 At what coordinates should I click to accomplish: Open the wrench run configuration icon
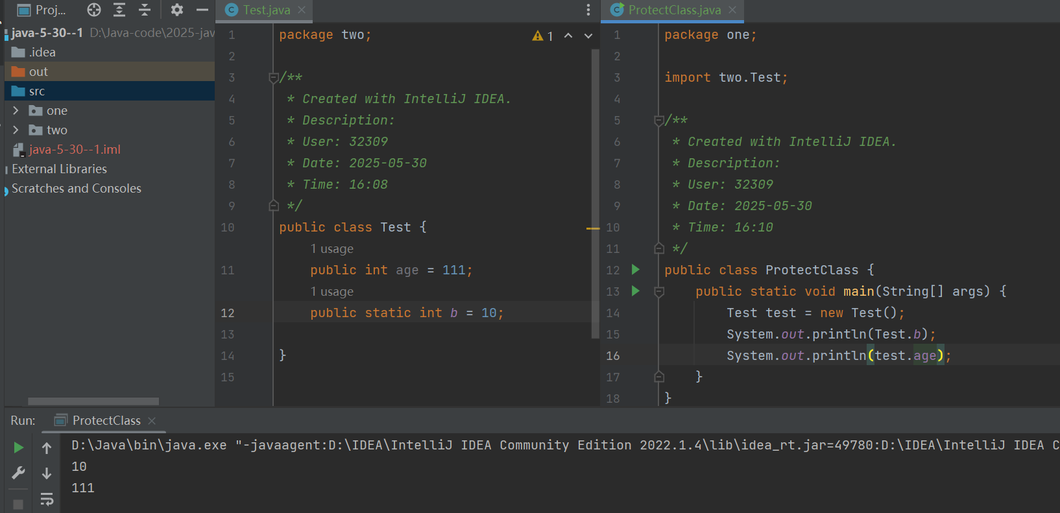(x=18, y=473)
